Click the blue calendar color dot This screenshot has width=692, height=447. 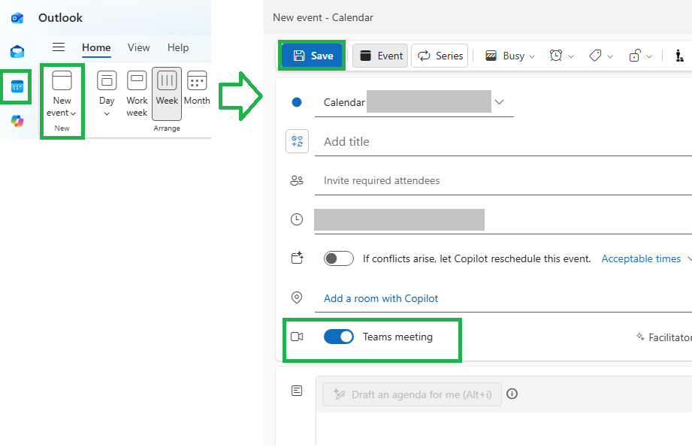pos(297,102)
